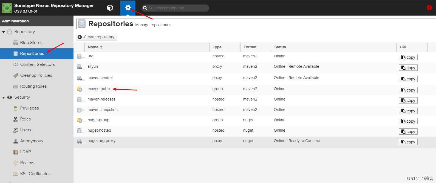Open the maven-releases repository name
Viewport: 436px width, 183px height.
[x=101, y=99]
